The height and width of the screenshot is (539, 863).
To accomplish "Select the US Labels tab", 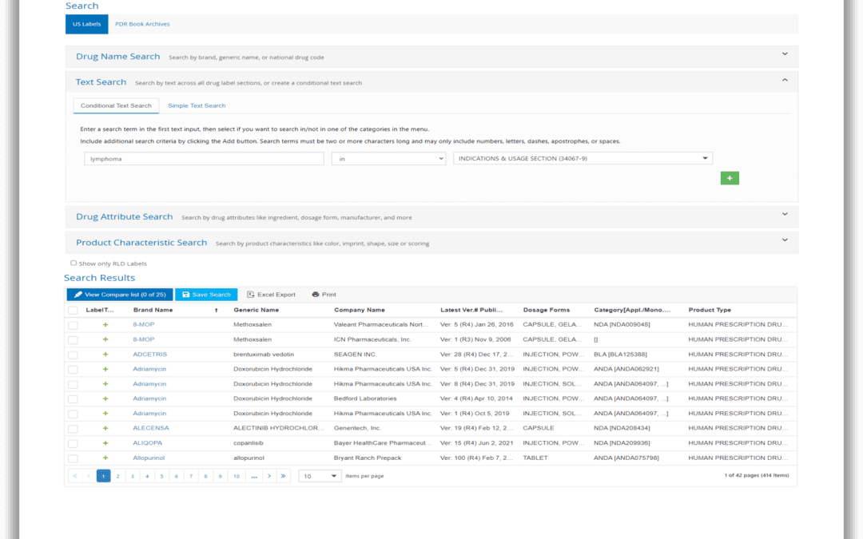I will pos(86,24).
